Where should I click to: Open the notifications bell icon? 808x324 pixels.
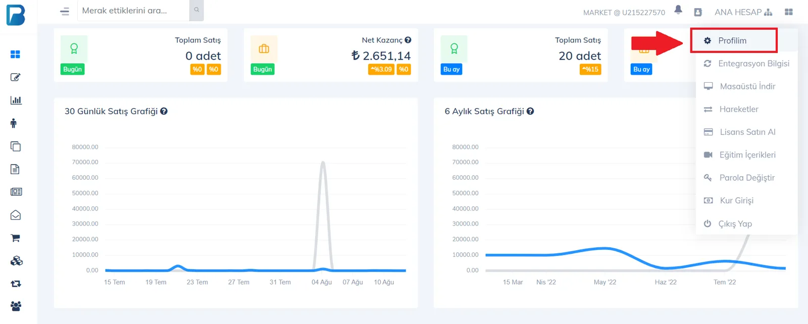click(x=678, y=10)
